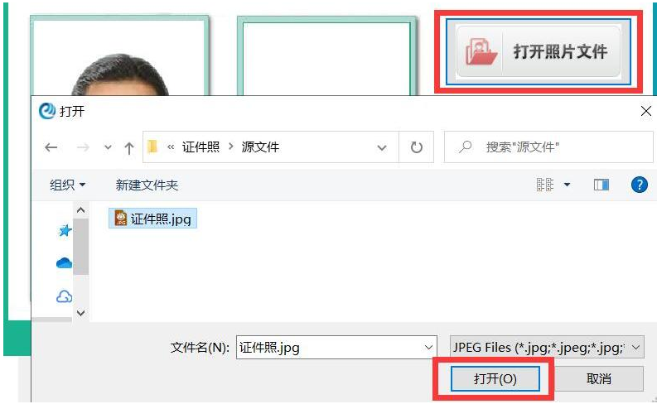
Task: Click 新建文件夹 to create folder
Action: click(147, 185)
